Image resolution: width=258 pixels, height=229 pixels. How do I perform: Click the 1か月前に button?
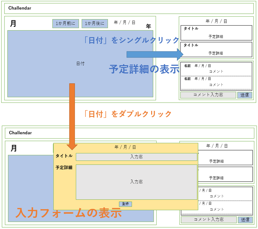[x=65, y=24]
